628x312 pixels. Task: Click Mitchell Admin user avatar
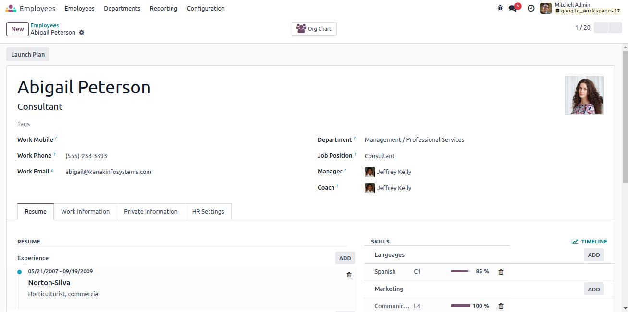coord(546,8)
